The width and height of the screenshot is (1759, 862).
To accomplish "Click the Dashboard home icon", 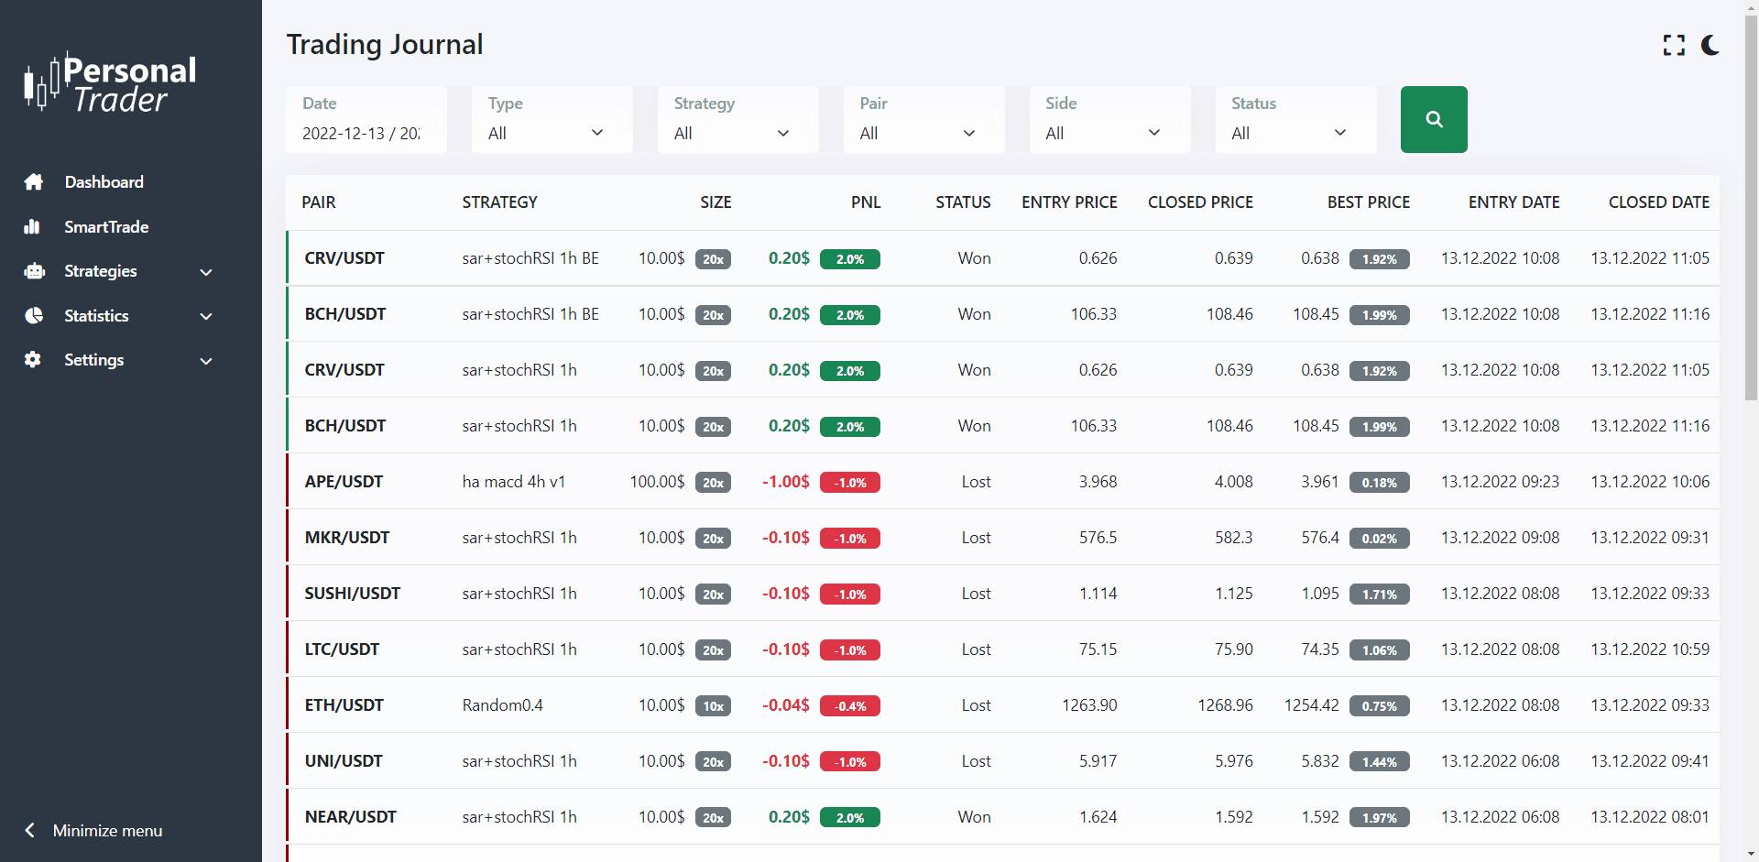I will 34,182.
